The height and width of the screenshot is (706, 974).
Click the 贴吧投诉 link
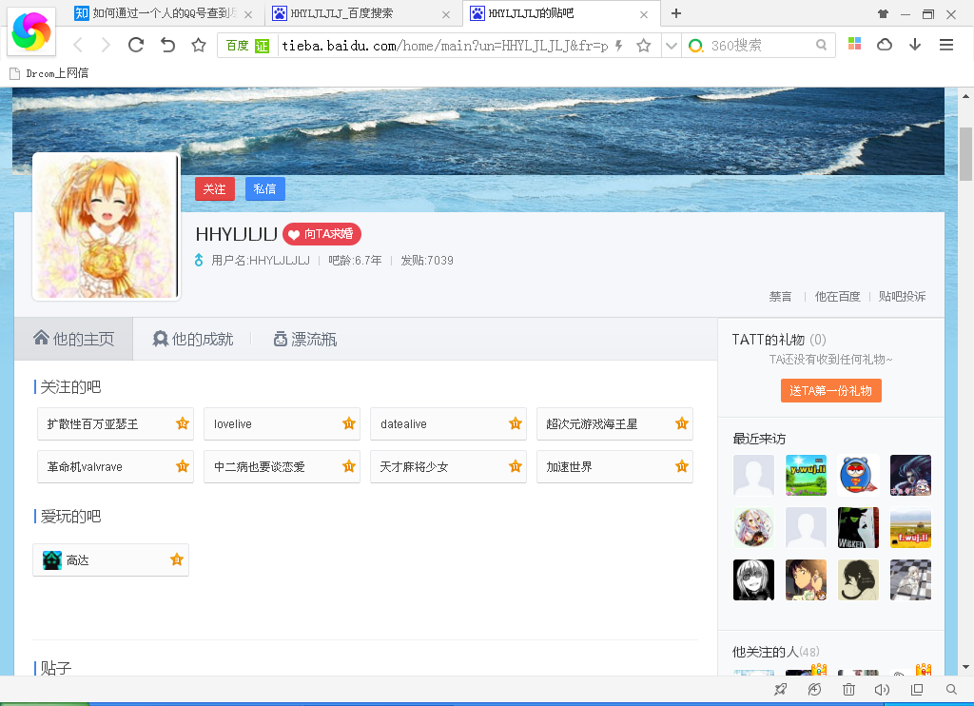pyautogui.click(x=902, y=297)
